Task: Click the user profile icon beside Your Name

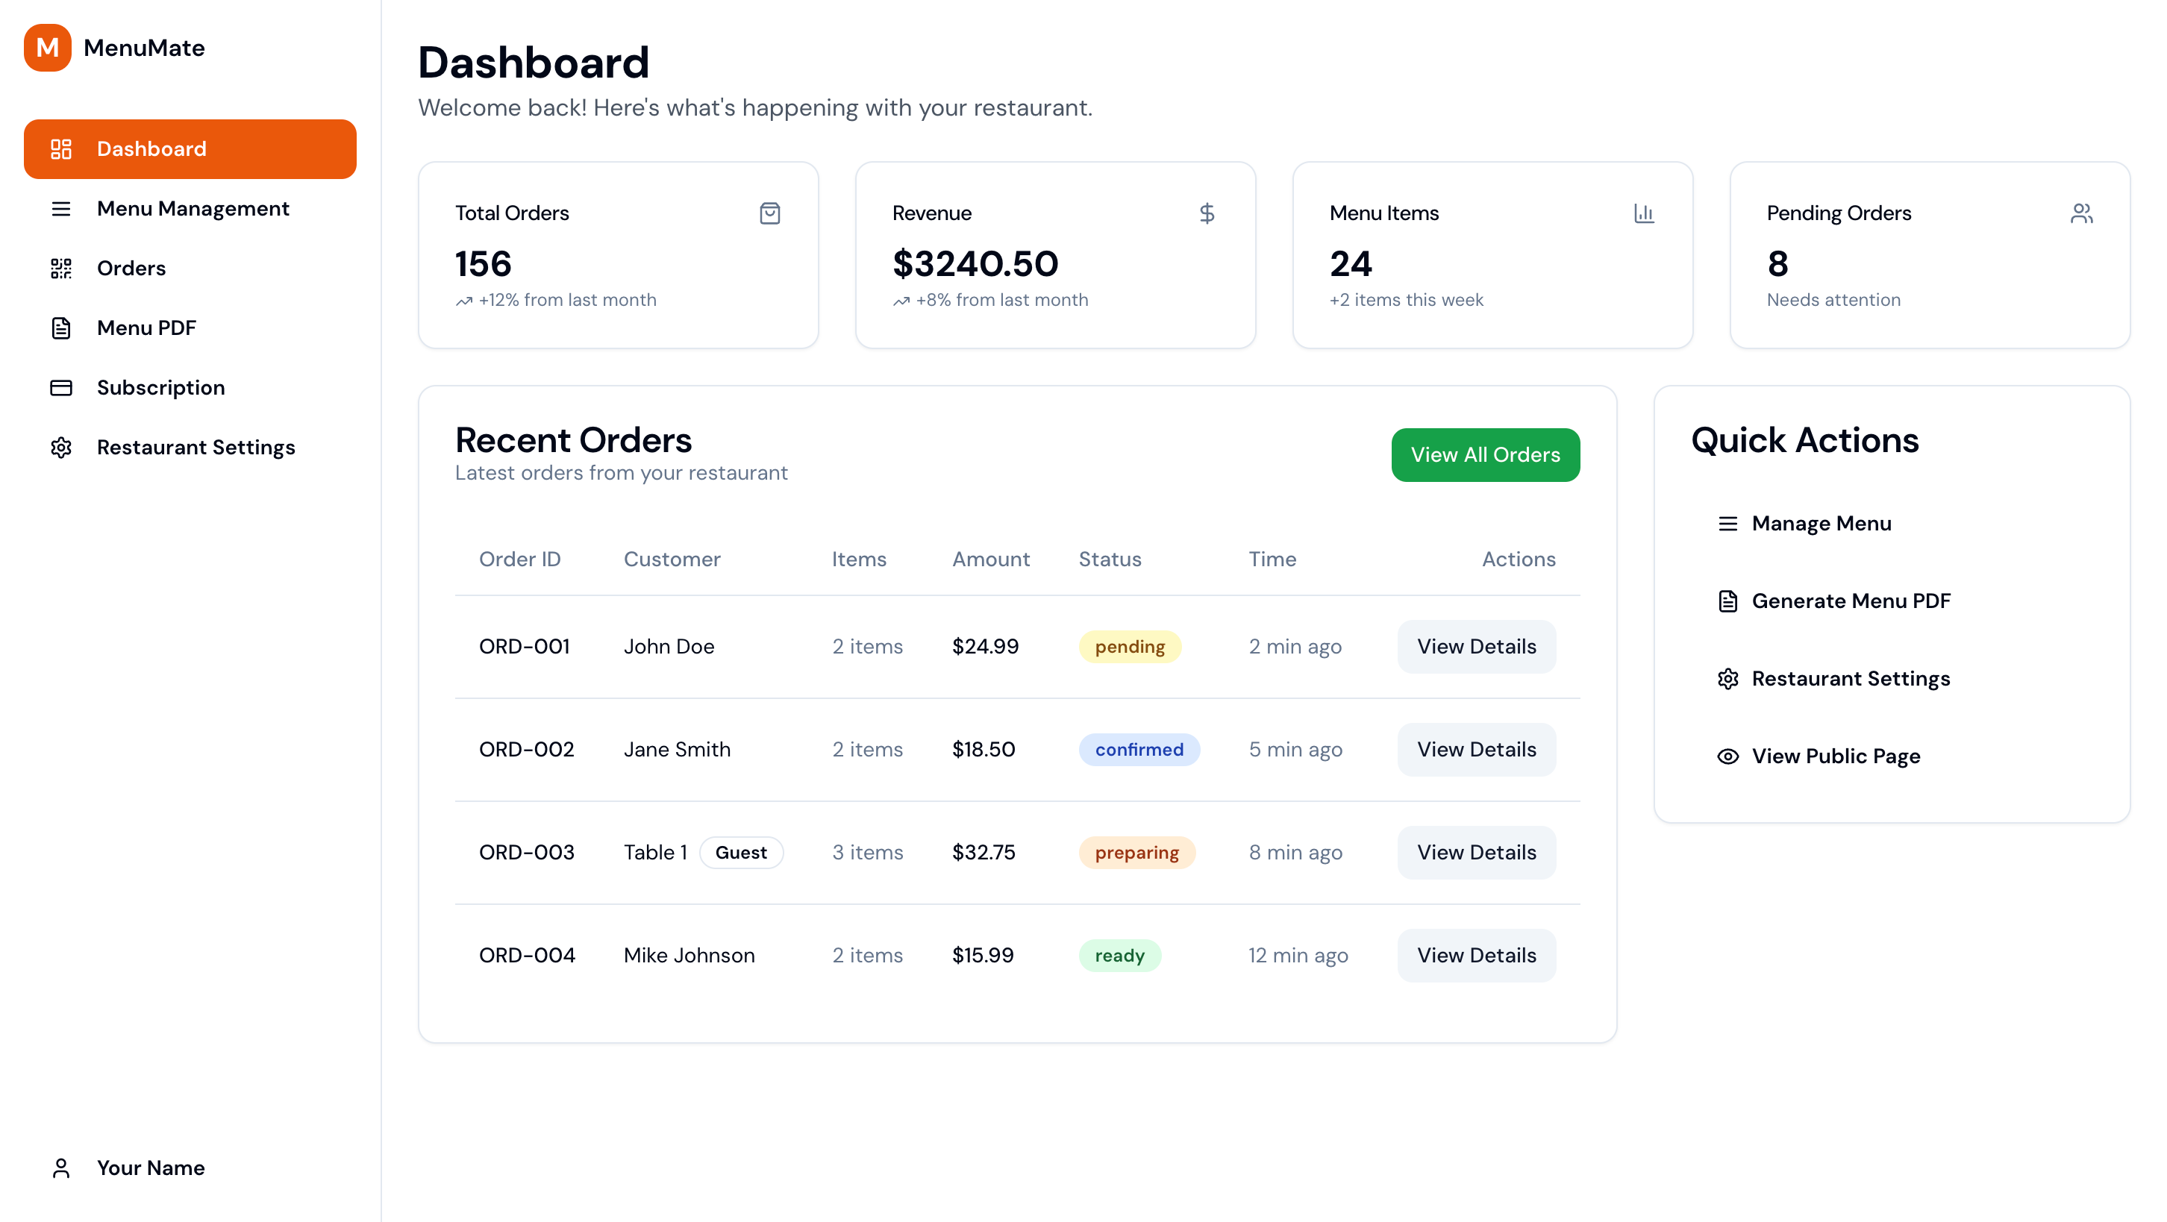Action: (x=60, y=1168)
